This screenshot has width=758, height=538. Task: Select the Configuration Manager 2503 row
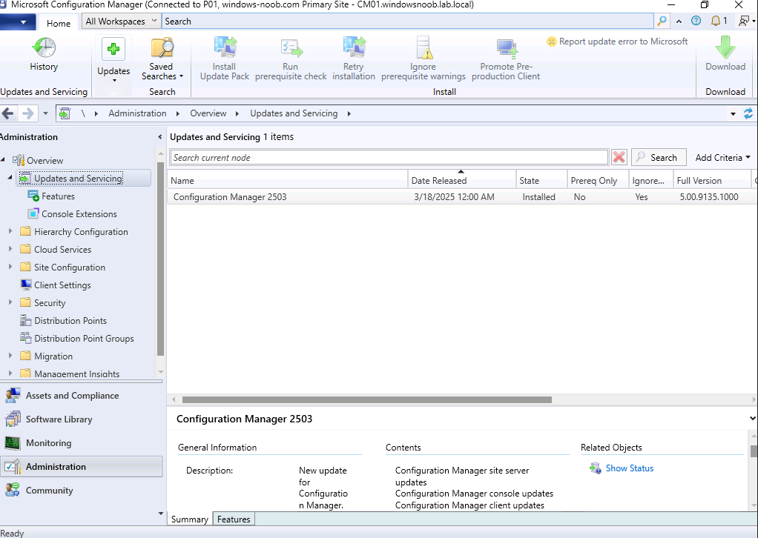[461, 197]
